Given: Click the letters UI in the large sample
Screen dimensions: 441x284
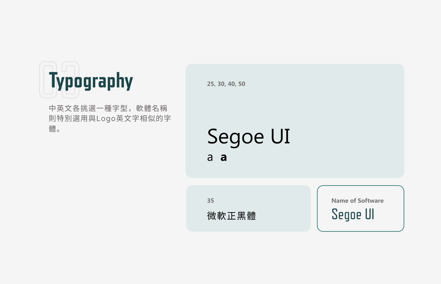Looking at the screenshot, I should pyautogui.click(x=280, y=137).
